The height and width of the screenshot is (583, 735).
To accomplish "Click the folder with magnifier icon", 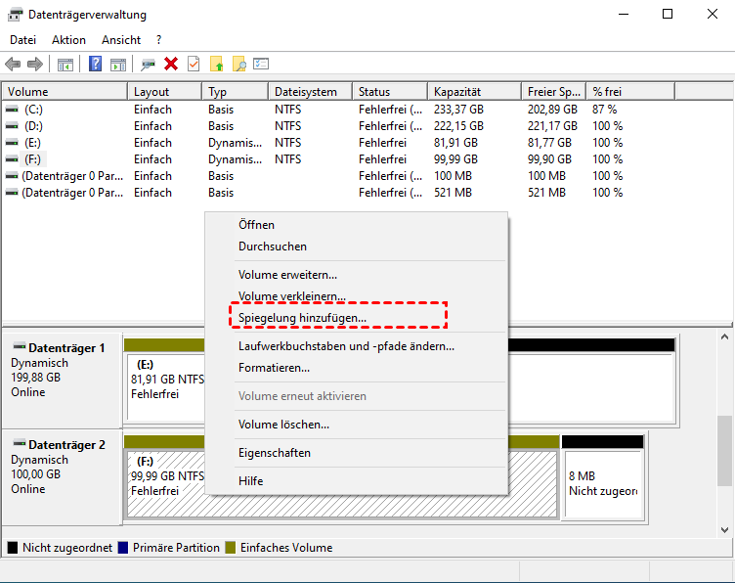I will coord(239,64).
